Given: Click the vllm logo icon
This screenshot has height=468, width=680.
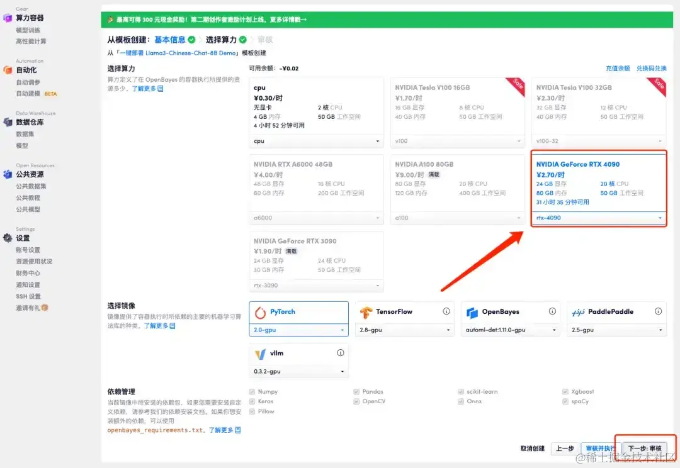Looking at the screenshot, I should (260, 354).
